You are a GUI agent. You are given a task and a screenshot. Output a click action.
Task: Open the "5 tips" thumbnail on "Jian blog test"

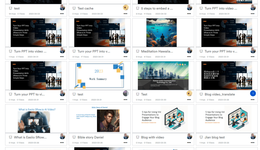226,118
